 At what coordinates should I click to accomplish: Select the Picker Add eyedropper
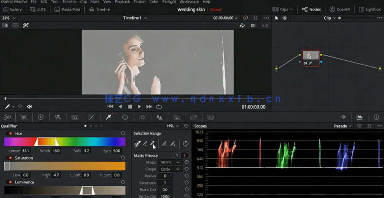point(153,144)
